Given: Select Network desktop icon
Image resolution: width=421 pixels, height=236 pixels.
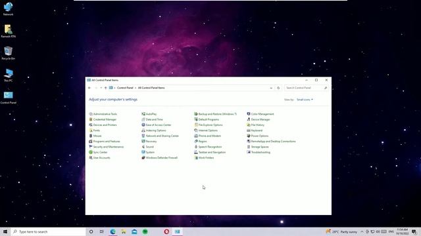Looking at the screenshot, I should [x=9, y=9].
